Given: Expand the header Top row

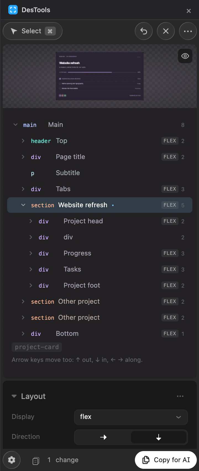Looking at the screenshot, I should coord(23,141).
